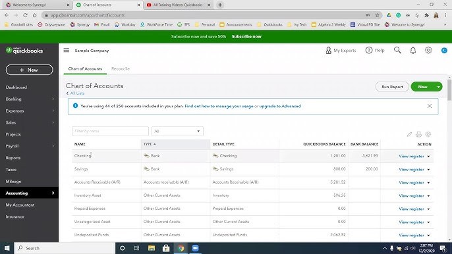Click the browser home icon
The image size is (452, 254).
pyautogui.click(x=34, y=15)
